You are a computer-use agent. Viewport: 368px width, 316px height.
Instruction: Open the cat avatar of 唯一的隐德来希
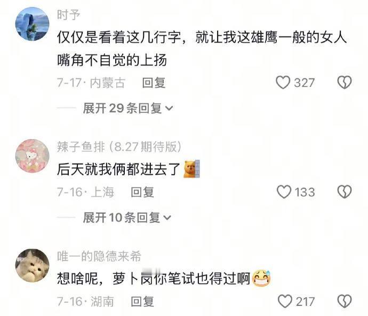(x=33, y=265)
